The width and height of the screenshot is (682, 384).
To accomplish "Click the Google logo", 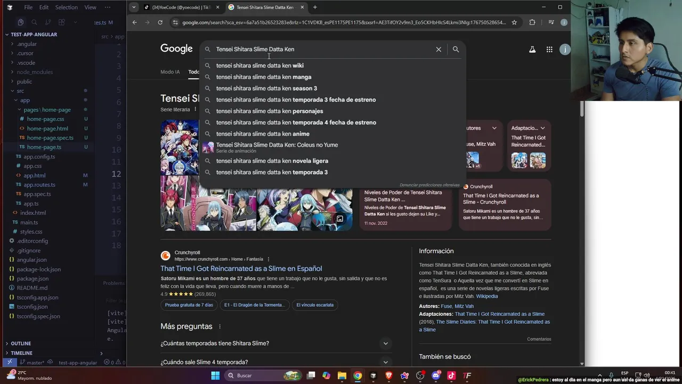I will pos(176,49).
